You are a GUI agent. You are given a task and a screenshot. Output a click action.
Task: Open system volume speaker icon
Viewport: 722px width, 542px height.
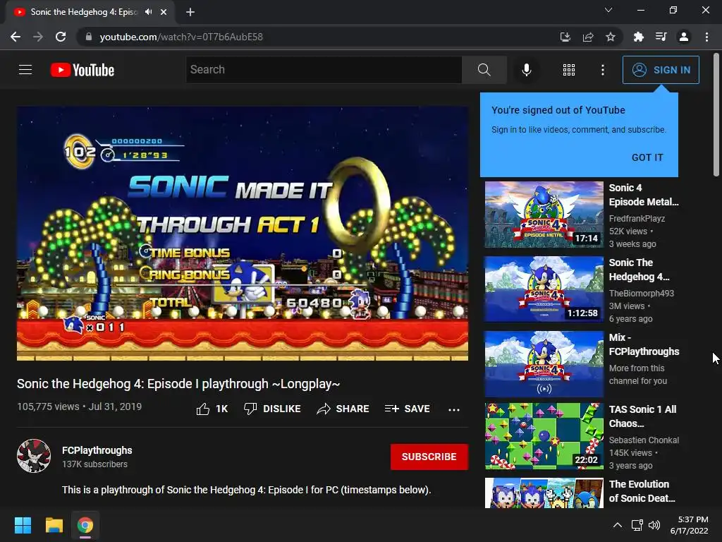(x=654, y=525)
